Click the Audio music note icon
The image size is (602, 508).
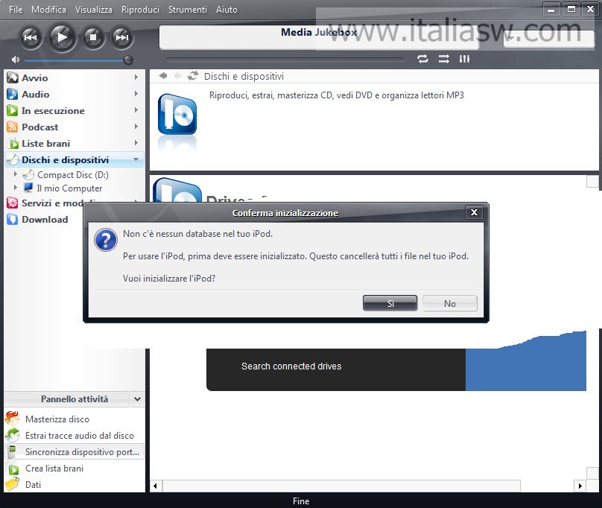pos(12,95)
